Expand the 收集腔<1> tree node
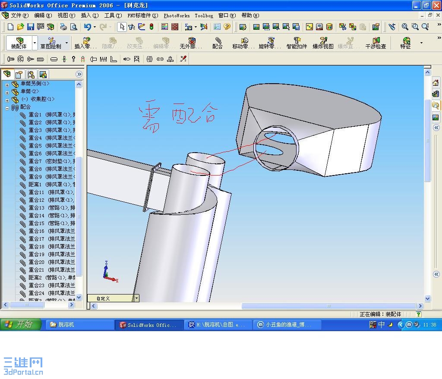This screenshot has width=442, height=379. 7,100
